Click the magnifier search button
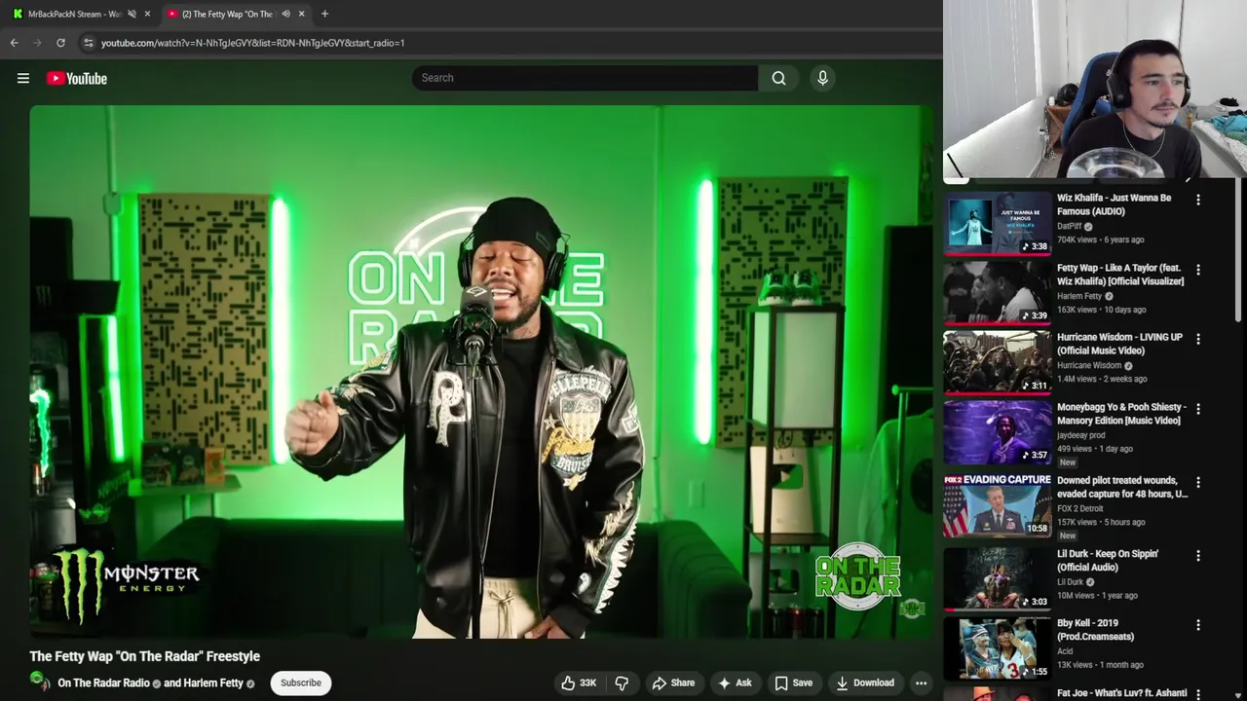Screen dimensions: 1247x701 click(778, 78)
